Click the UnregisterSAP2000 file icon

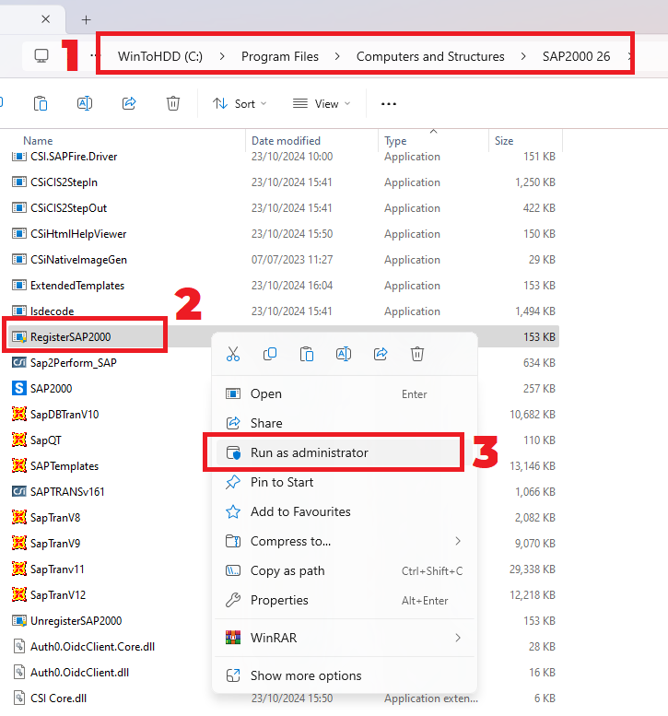tap(18, 621)
